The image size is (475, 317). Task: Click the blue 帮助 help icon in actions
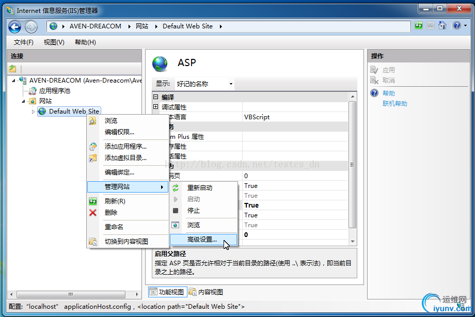coord(374,93)
